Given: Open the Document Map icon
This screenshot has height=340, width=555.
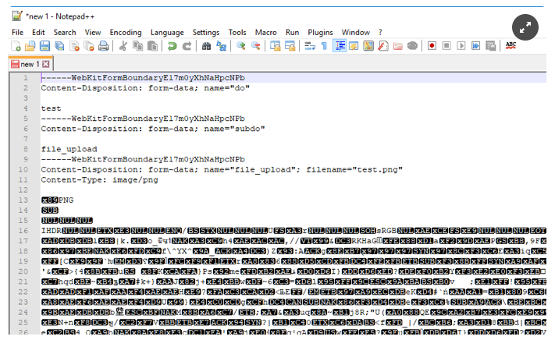Looking at the screenshot, I should pyautogui.click(x=368, y=46).
